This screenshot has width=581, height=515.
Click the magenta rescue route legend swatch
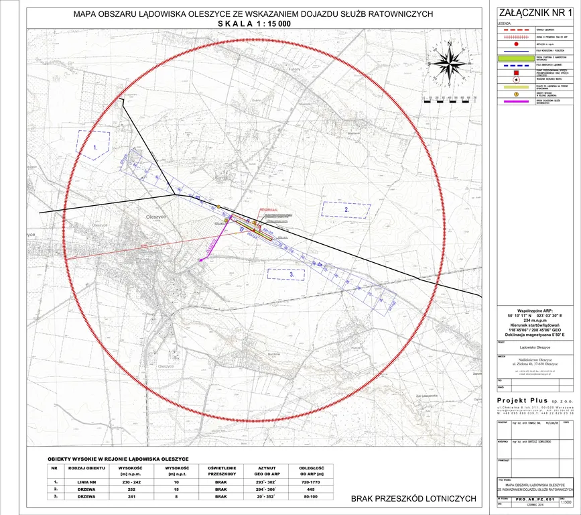coord(516,101)
